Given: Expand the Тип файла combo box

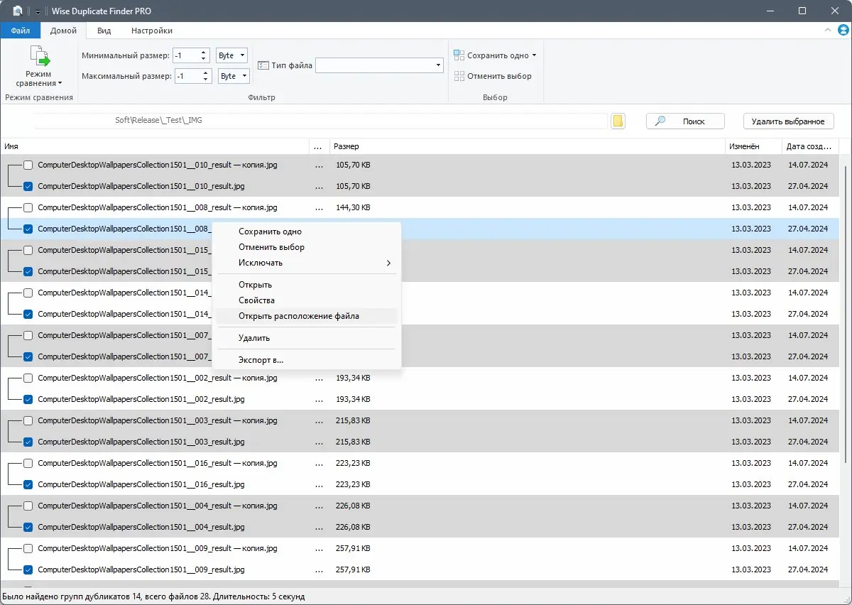Looking at the screenshot, I should click(x=438, y=65).
